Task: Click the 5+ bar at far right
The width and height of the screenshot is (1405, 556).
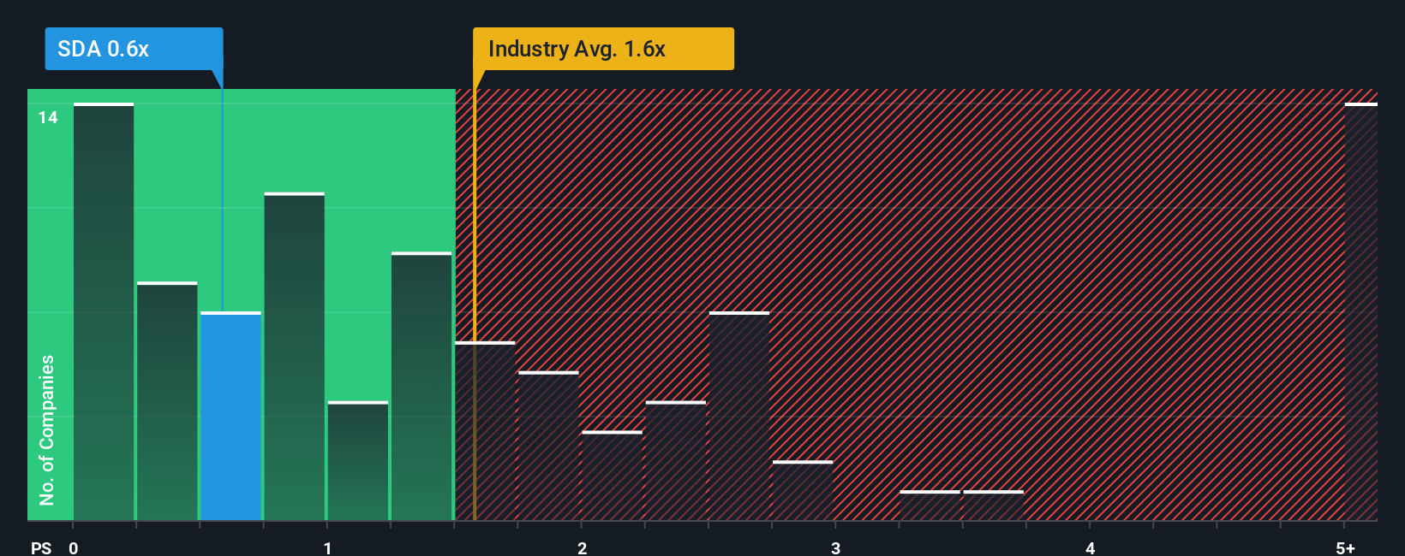Action: pyautogui.click(x=1360, y=311)
